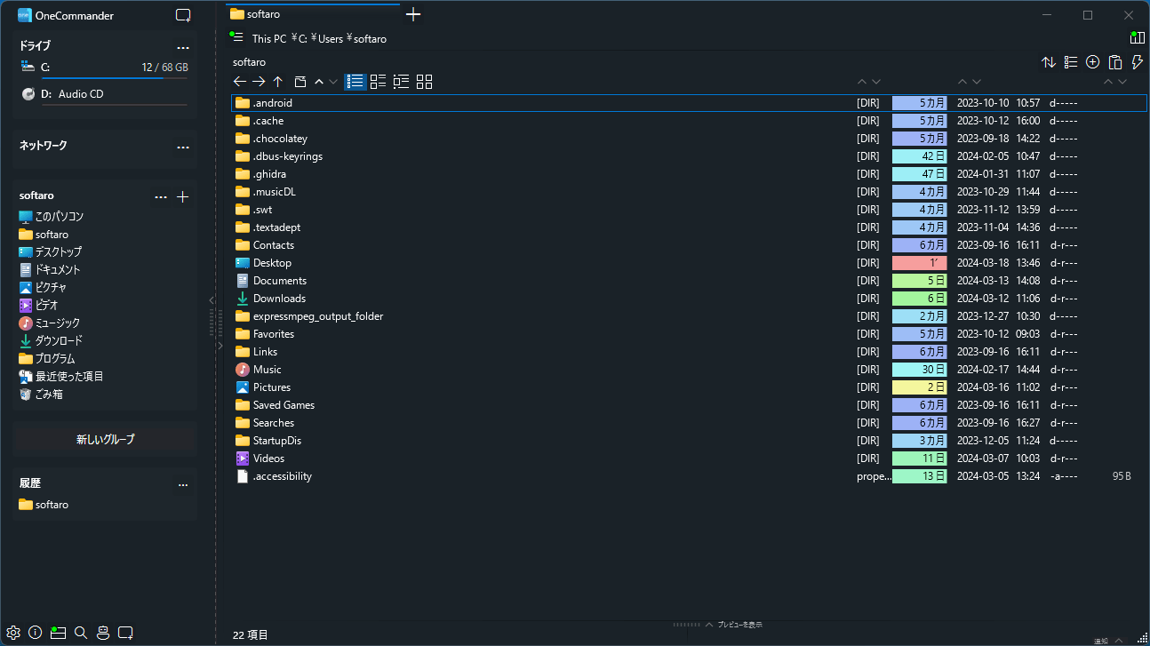The height and width of the screenshot is (646, 1150).
Task: Switch to two-line tiles view
Action: coord(379,82)
